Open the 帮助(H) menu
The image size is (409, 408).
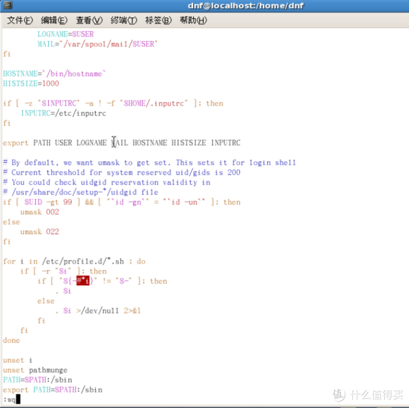(x=193, y=20)
